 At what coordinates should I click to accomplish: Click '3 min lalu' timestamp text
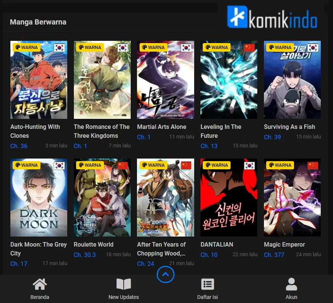point(56,146)
